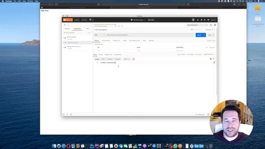Click the blue Send button
The height and width of the screenshot is (149, 265).
(x=199, y=35)
